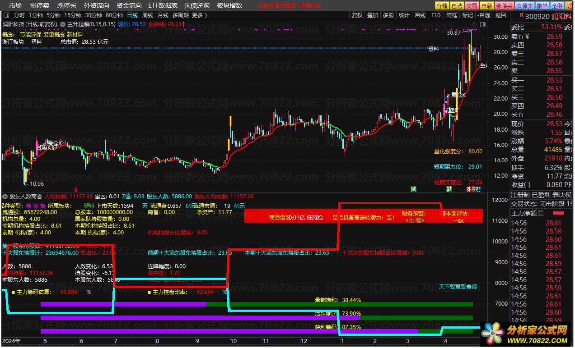Open the 国债逆购 menu
This screenshot has height=348, width=575.
pos(197,5)
